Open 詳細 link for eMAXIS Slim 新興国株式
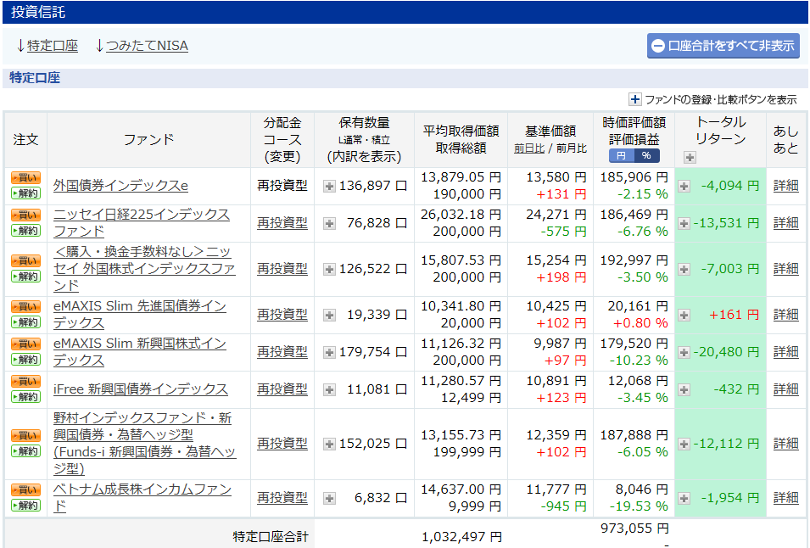 point(785,352)
